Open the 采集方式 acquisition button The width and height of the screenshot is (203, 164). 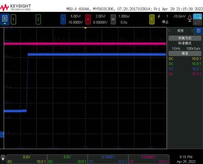[185, 38]
